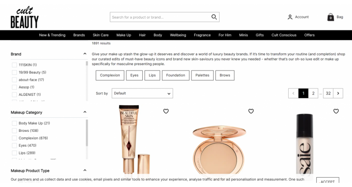Click the Complexion quick filter button

[110, 75]
